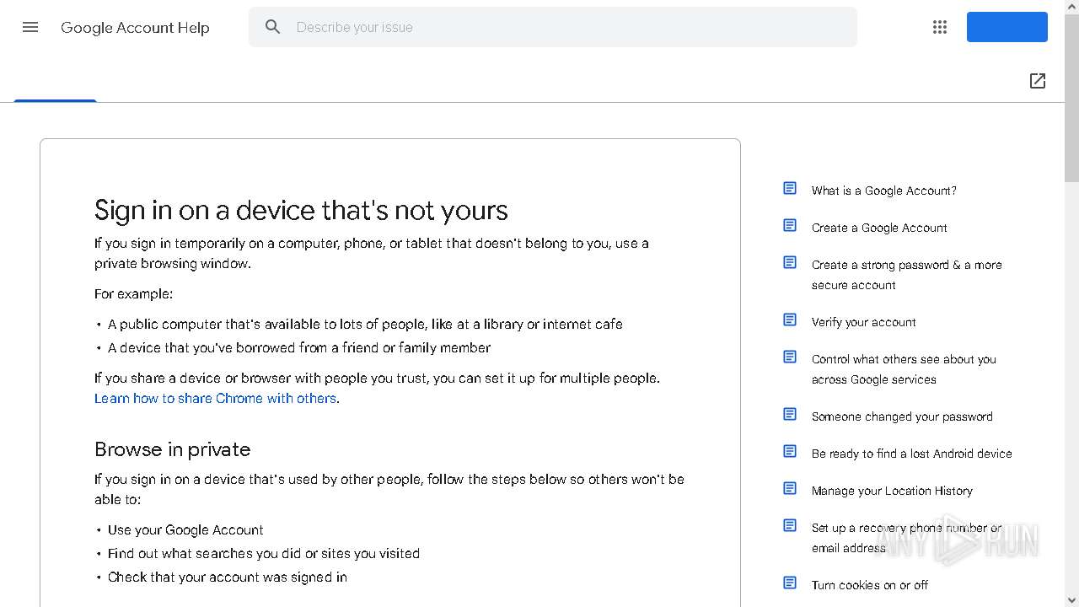Click the article icon beside 'Set up a recovery phone'
The width and height of the screenshot is (1079, 607).
tap(790, 525)
